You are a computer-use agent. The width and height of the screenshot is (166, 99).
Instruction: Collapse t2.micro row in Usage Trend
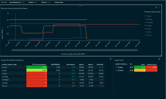(116, 70)
